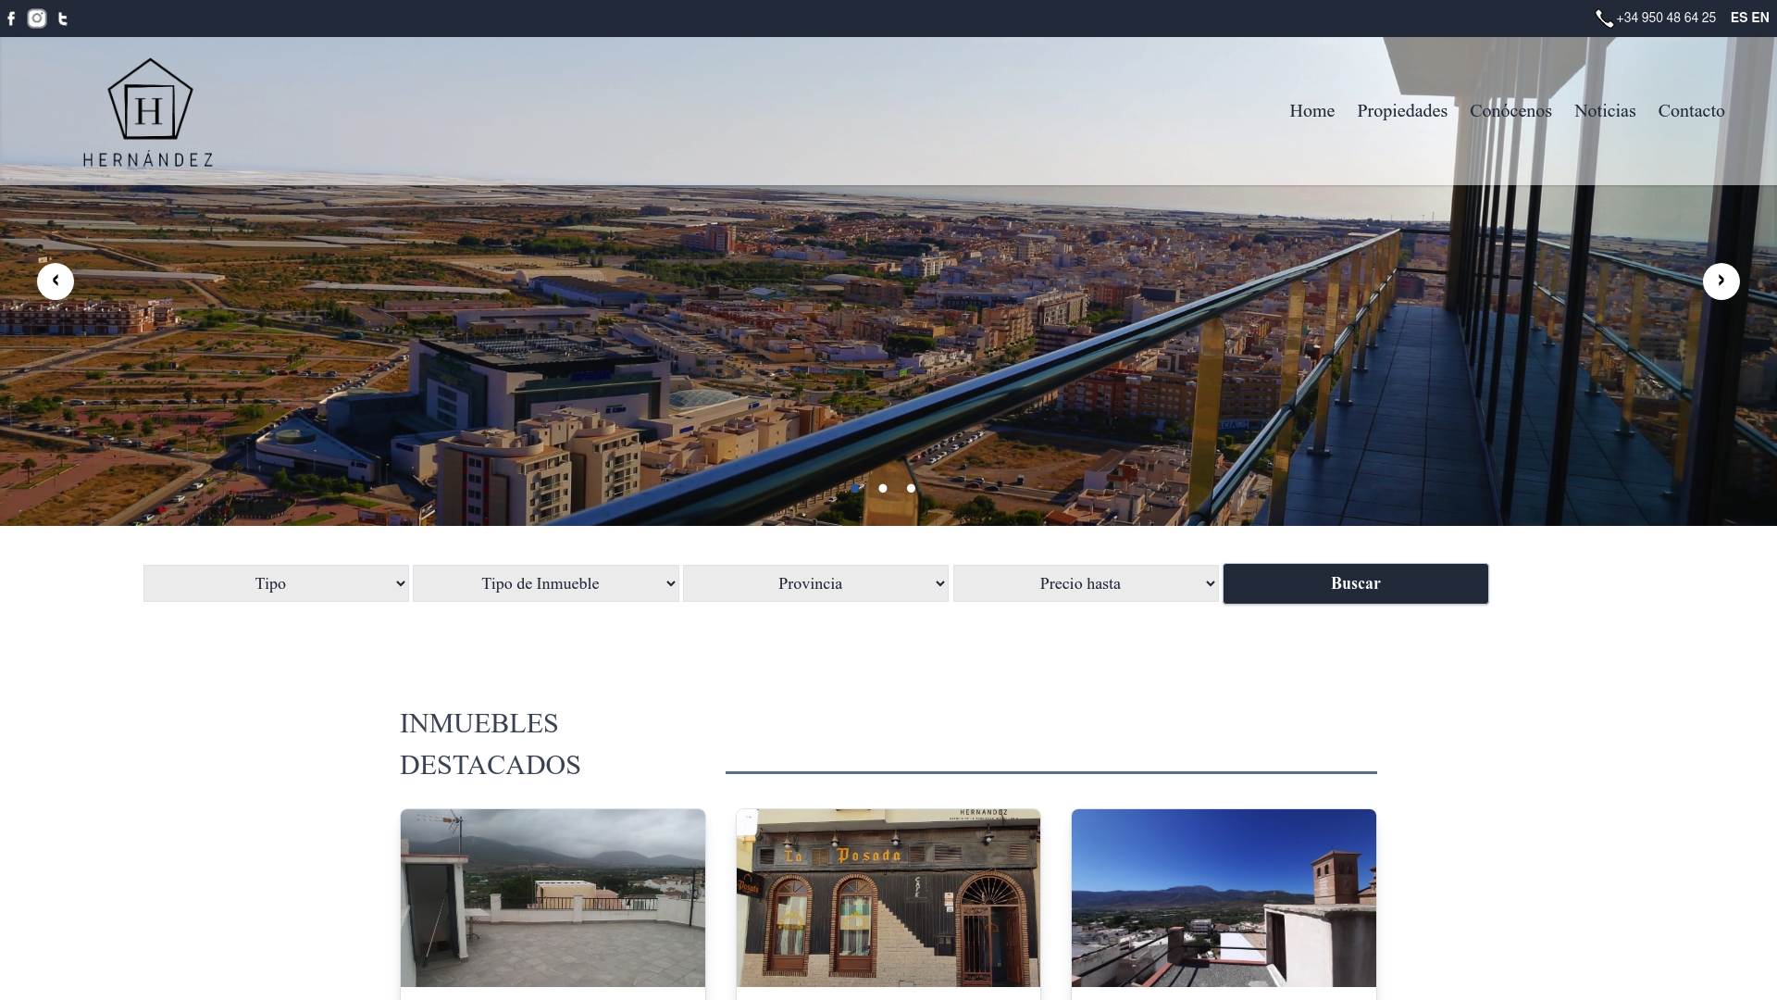Click the INMUEBLES DESTACADOS heading
The width and height of the screenshot is (1777, 1000).
pyautogui.click(x=491, y=744)
